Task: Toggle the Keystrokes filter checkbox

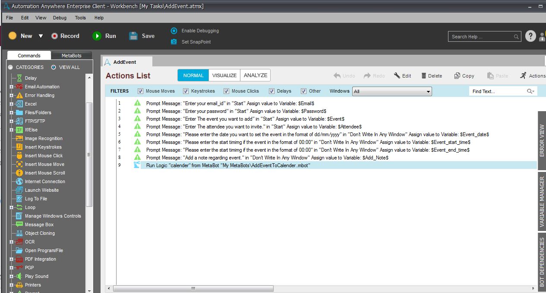Action: (x=186, y=91)
